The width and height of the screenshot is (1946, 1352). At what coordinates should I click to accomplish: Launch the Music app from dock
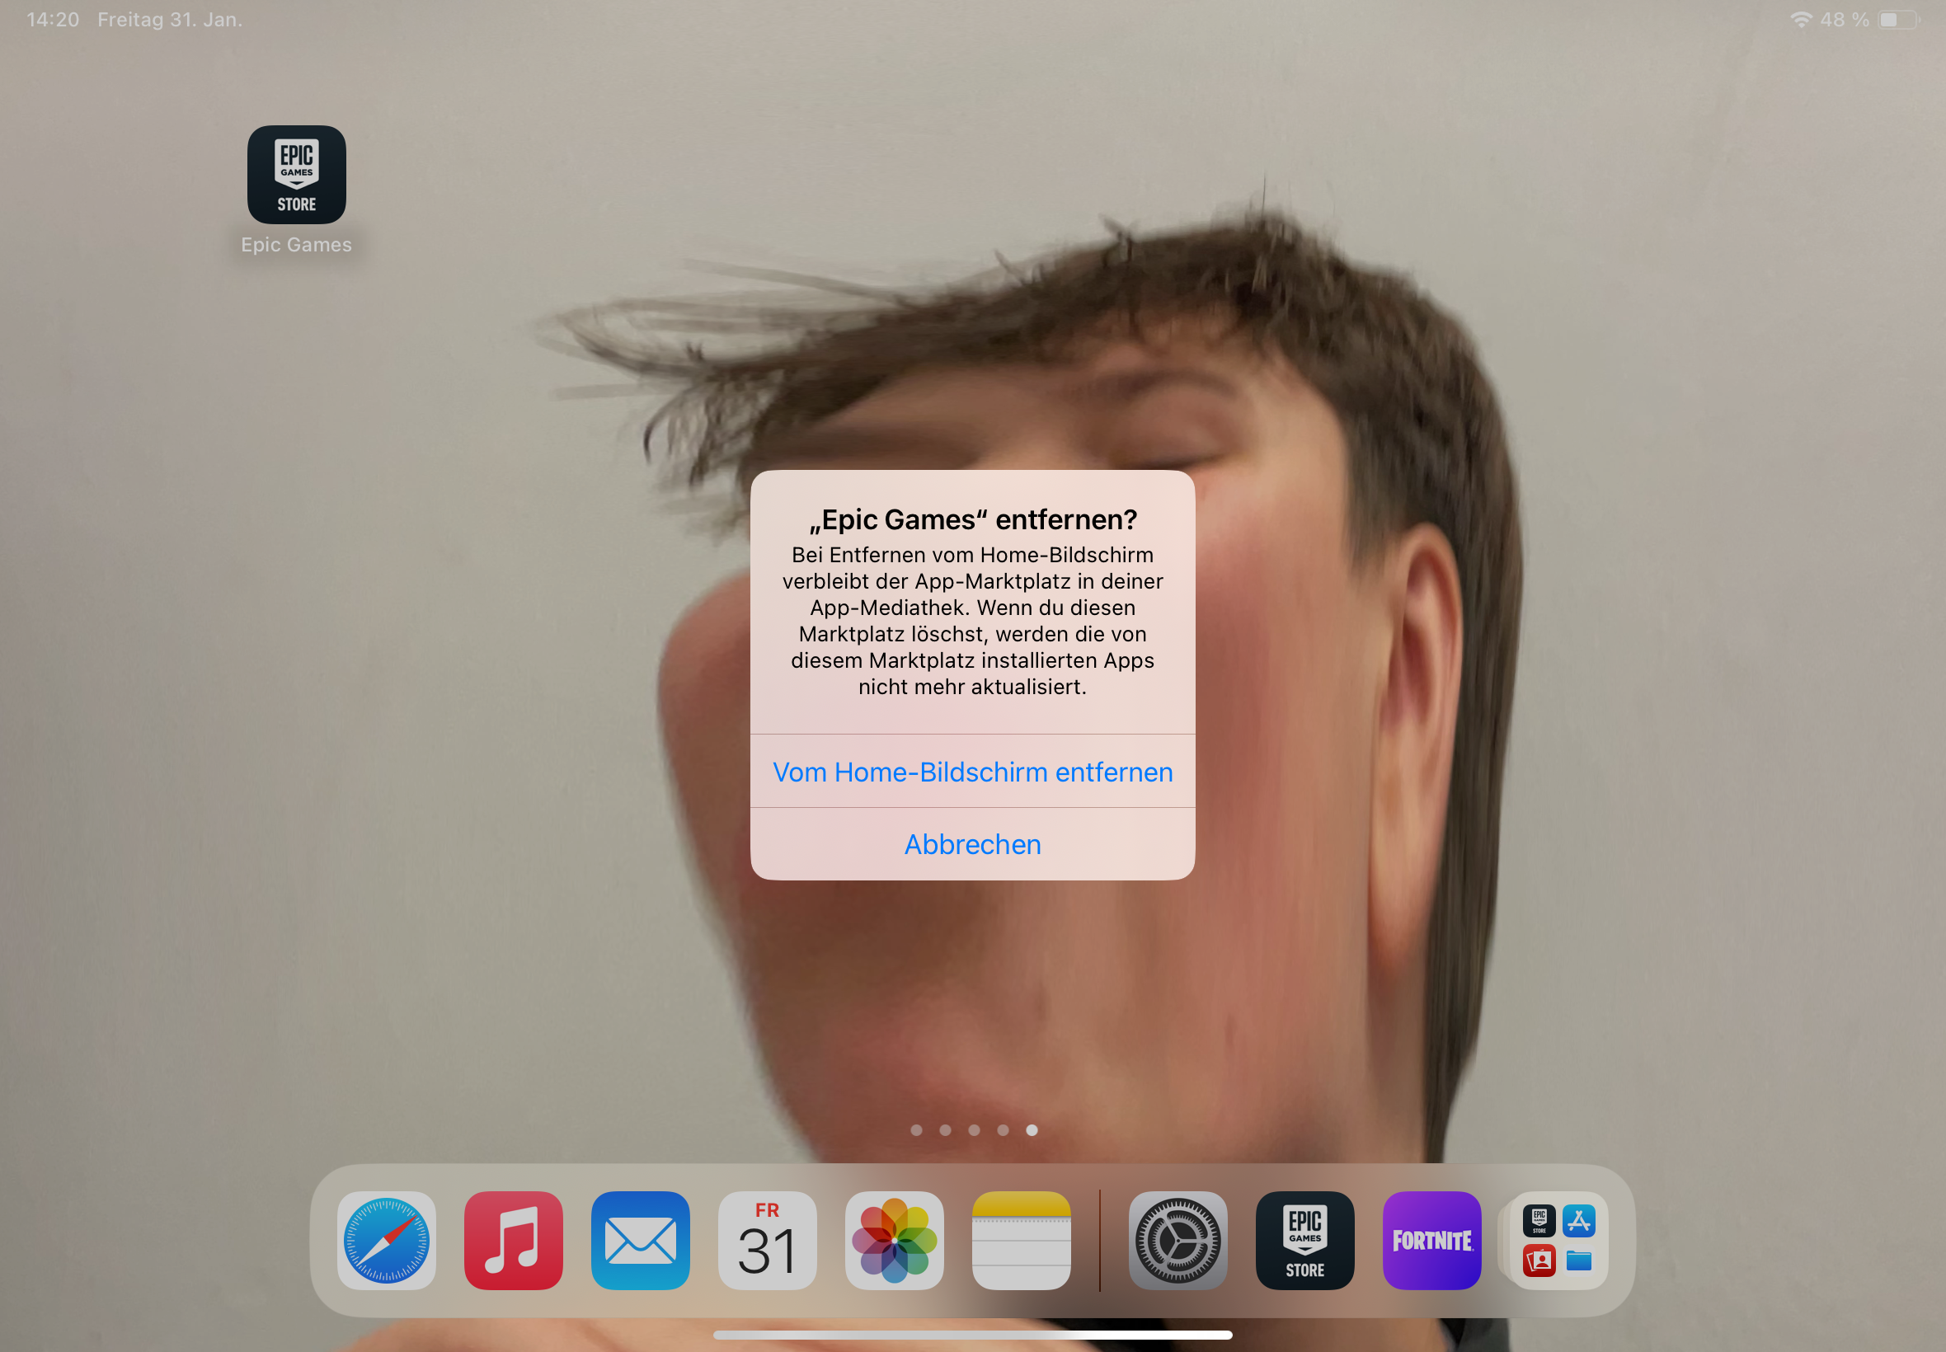[514, 1240]
